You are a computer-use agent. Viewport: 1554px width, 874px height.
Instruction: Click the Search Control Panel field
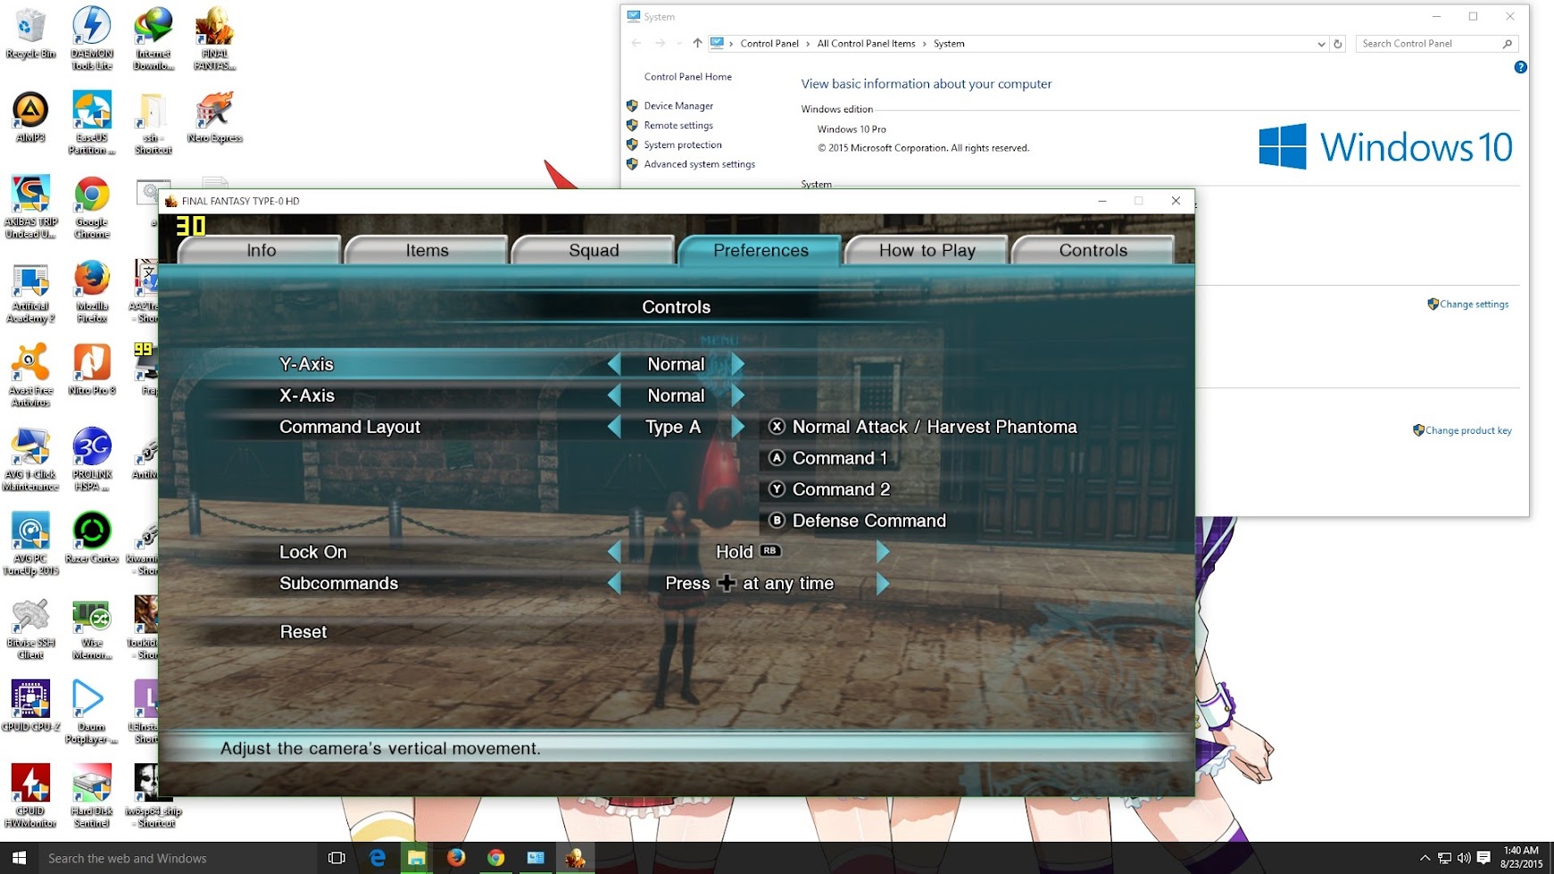point(1436,43)
